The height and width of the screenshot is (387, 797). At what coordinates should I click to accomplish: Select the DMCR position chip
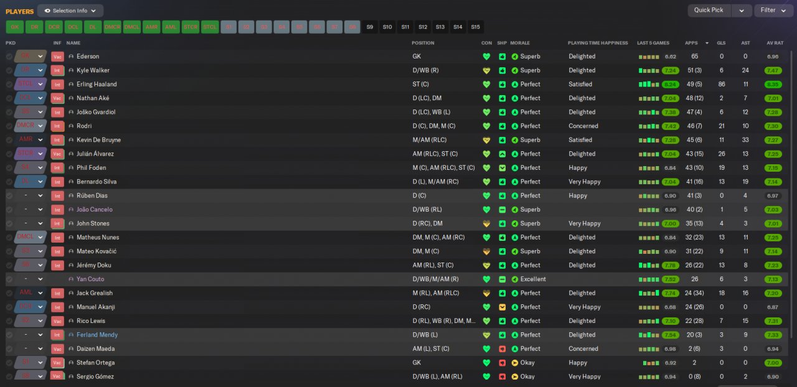(112, 27)
